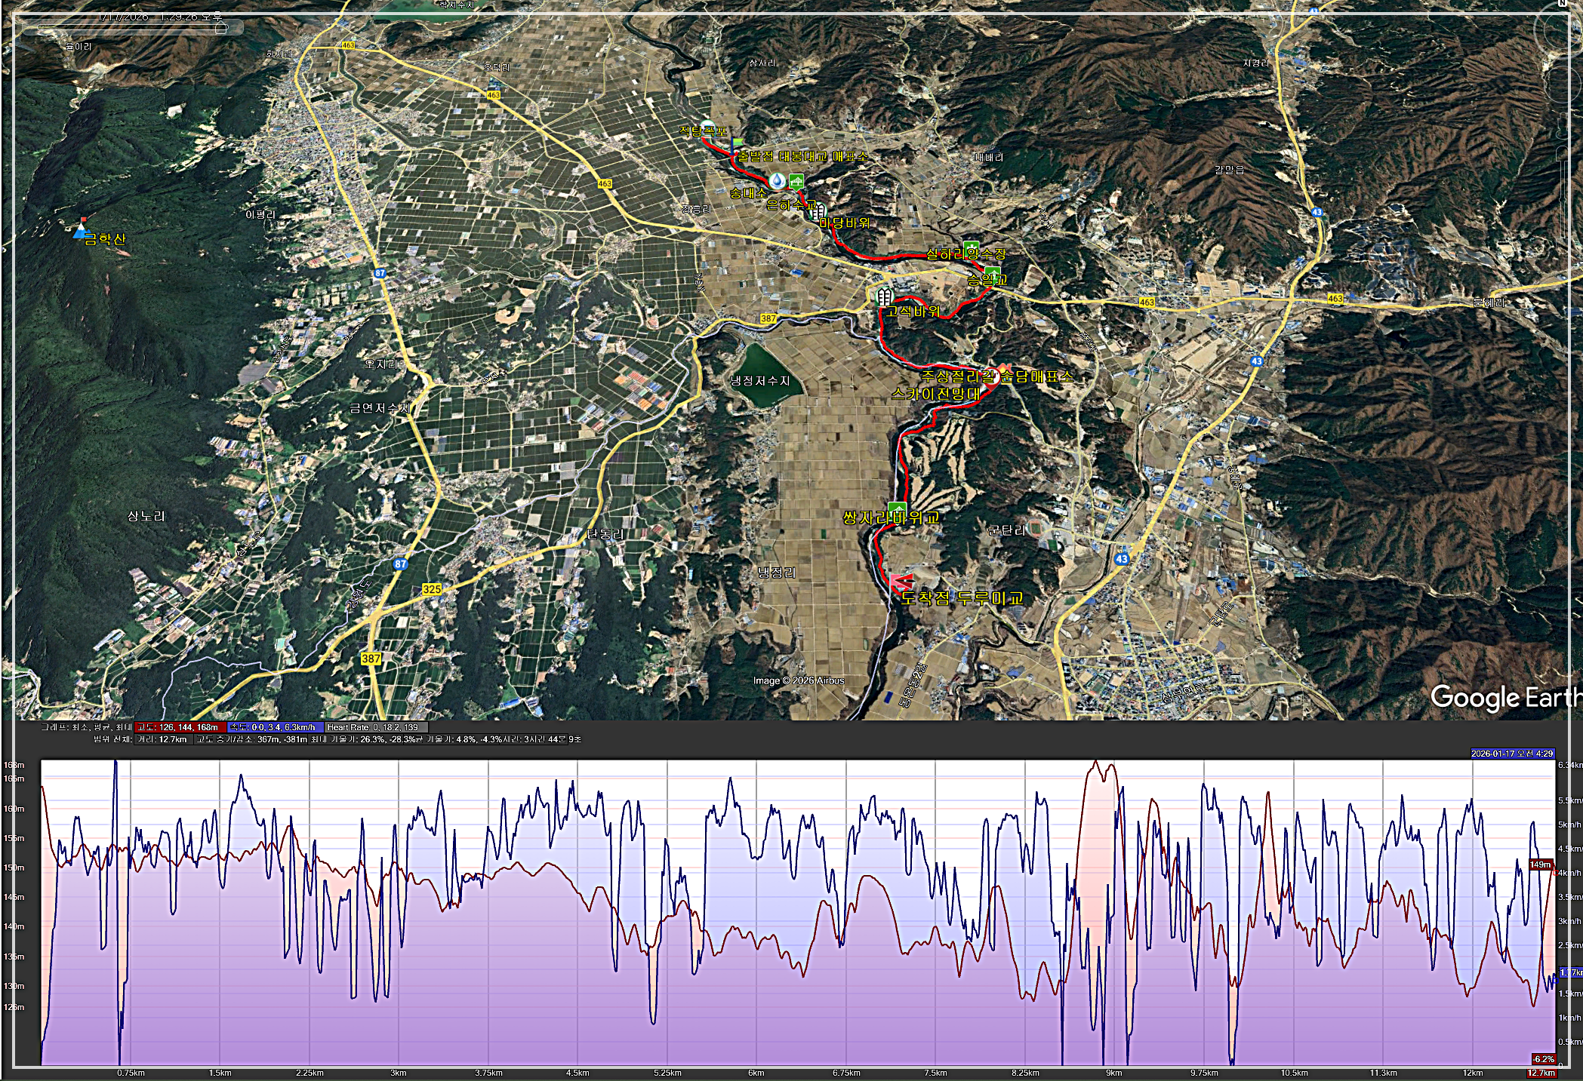The image size is (1583, 1081).
Task: Click the 고석바위 placemark icon
Action: point(883,296)
